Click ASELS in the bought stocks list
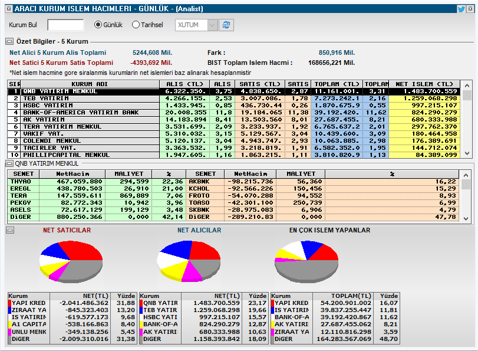The width and height of the screenshot is (478, 351). [21, 209]
